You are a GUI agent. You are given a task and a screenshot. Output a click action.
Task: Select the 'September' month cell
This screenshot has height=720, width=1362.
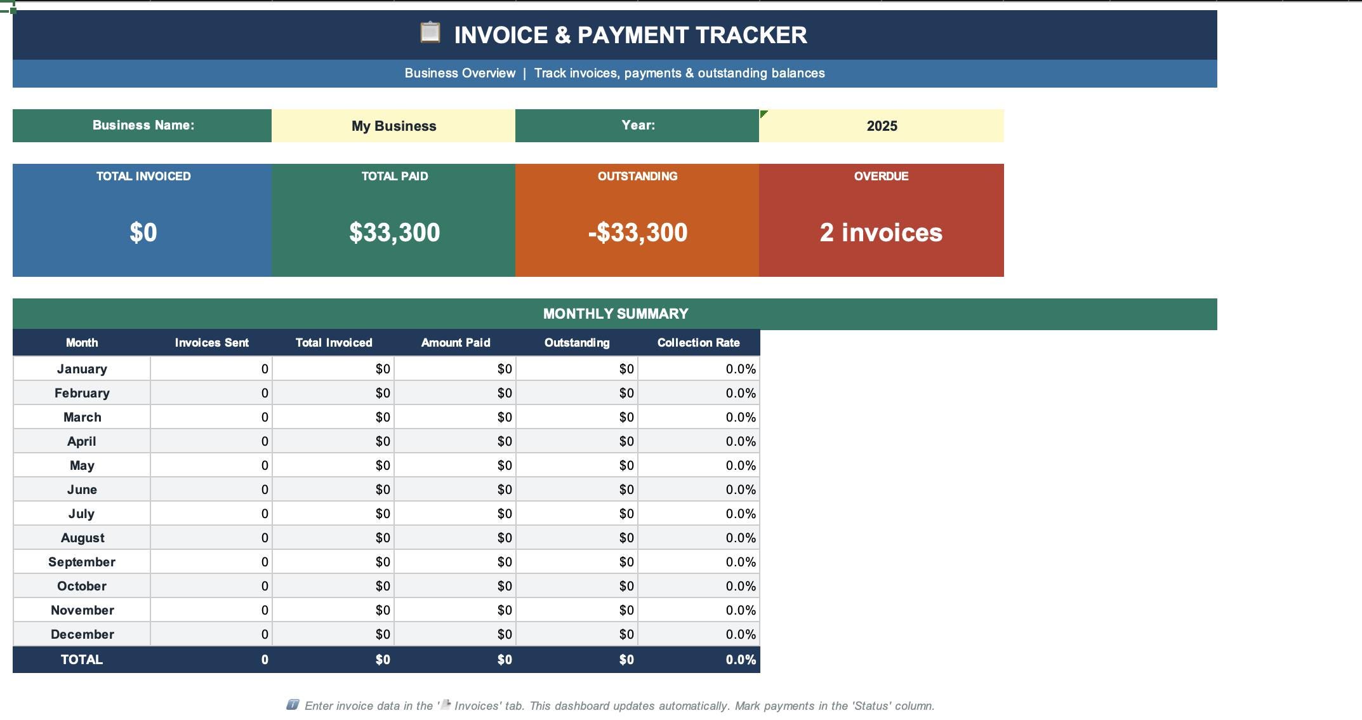tap(82, 562)
